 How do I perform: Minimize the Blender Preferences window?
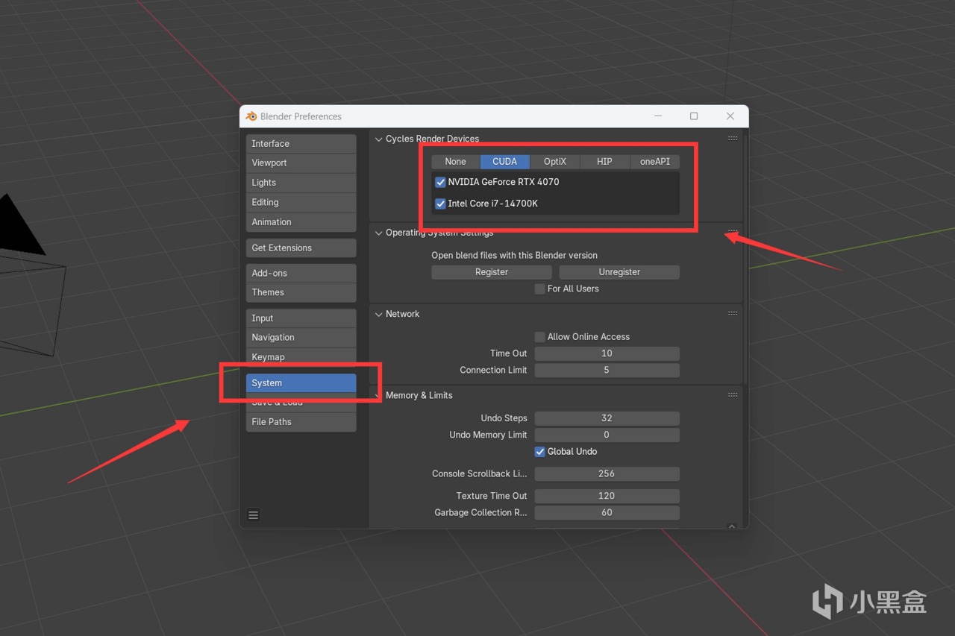[x=658, y=116]
